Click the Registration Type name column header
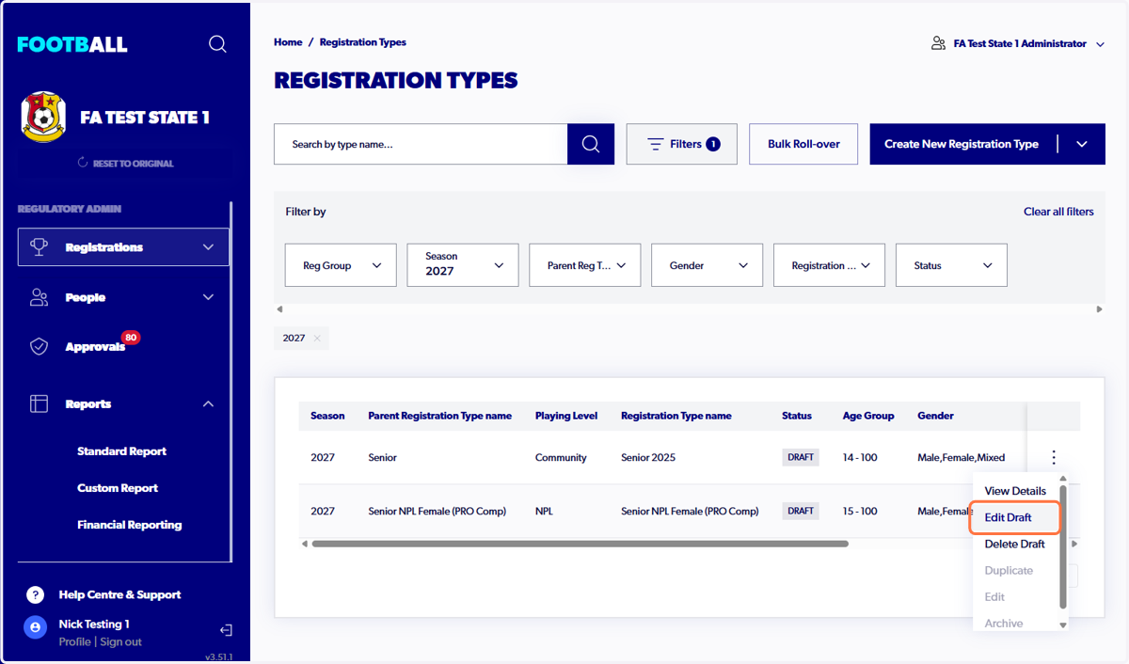1129x664 pixels. pyautogui.click(x=676, y=416)
